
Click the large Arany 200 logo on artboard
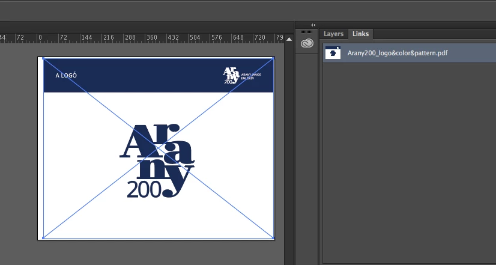click(157, 161)
